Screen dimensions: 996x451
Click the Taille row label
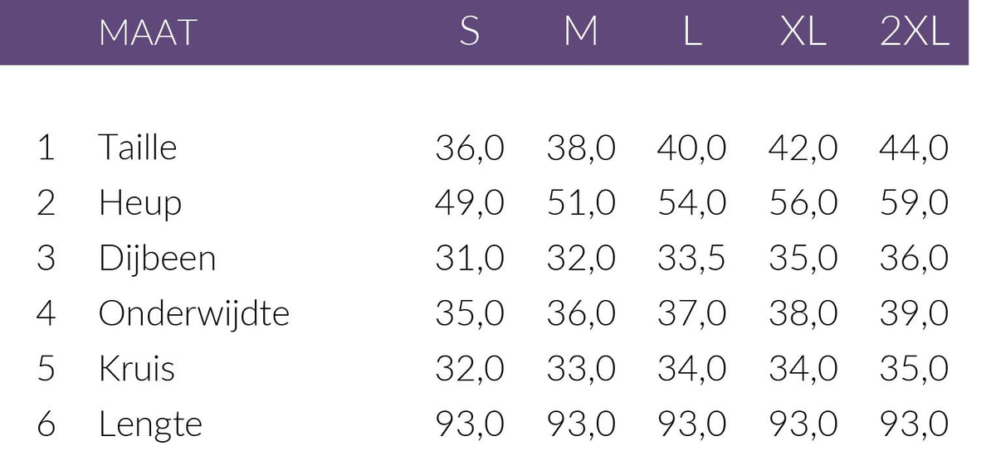coord(138,148)
